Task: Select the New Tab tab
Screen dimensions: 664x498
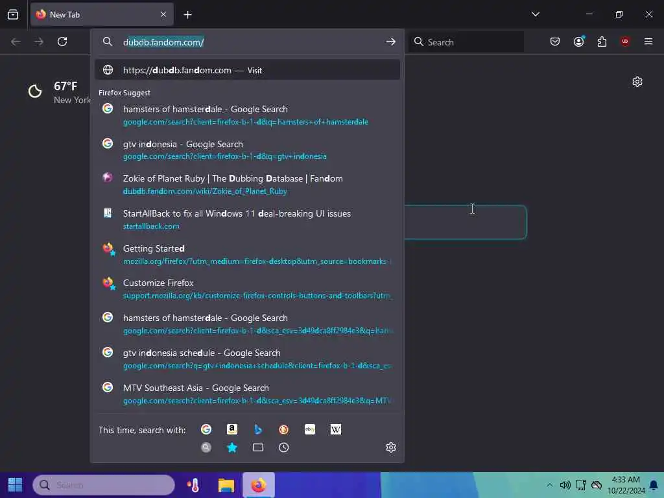Action: click(x=102, y=15)
